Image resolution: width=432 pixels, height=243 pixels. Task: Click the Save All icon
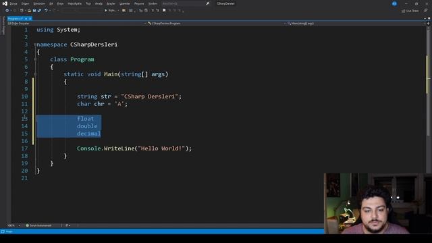tap(39, 11)
